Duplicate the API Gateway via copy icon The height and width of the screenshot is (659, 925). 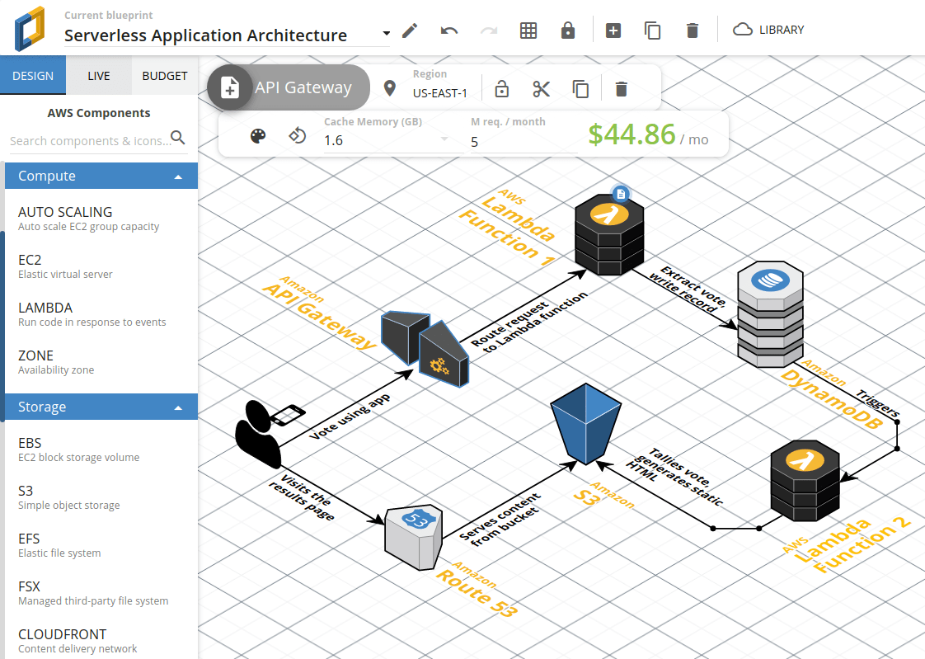[x=581, y=88]
